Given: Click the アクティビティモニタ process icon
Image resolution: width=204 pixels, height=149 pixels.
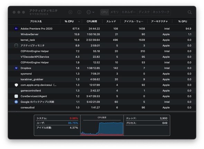Looking at the screenshot, I should coord(16,46).
